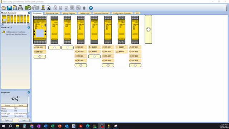This screenshot has height=129, width=229.
Task: Add a new expansion module placeholder
Action: [148, 29]
